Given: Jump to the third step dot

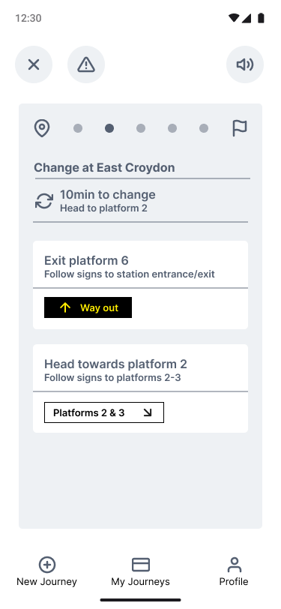Looking at the screenshot, I should point(141,128).
